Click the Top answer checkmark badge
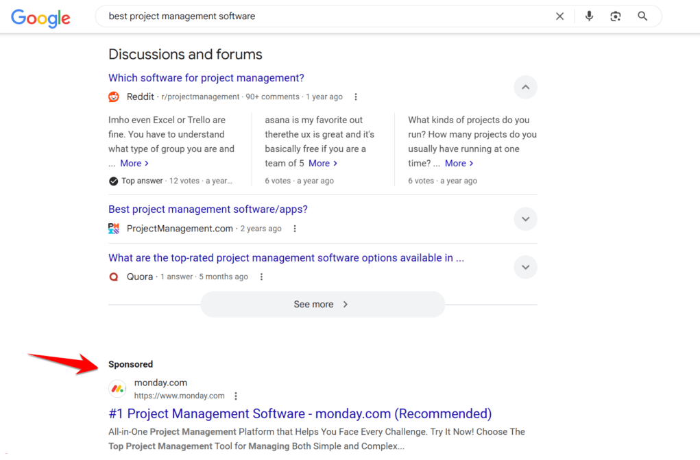The height and width of the screenshot is (460, 700). pos(113,180)
